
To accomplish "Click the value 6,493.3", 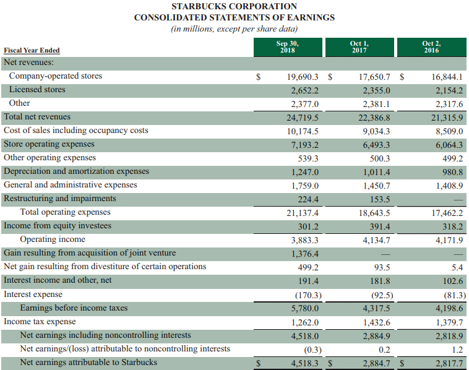I will pos(377,145).
